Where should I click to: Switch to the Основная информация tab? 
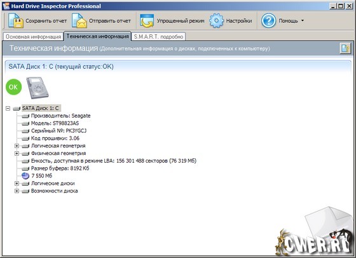33,36
